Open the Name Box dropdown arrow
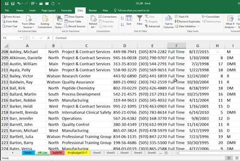Image resolution: width=240 pixels, height=161 pixels. (x=21, y=38)
